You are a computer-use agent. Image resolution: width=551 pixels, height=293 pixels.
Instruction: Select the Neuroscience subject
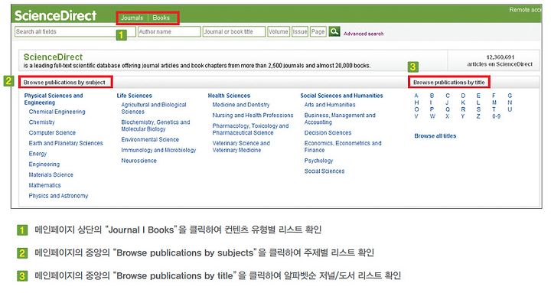[x=139, y=161]
